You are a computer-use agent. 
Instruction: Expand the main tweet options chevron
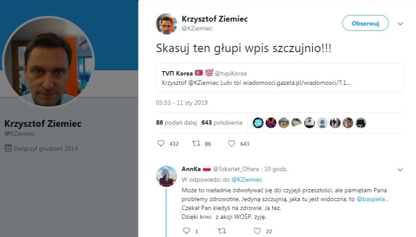[400, 24]
